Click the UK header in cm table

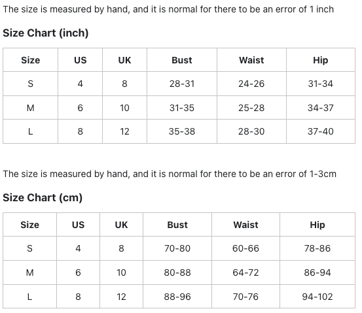point(121,225)
